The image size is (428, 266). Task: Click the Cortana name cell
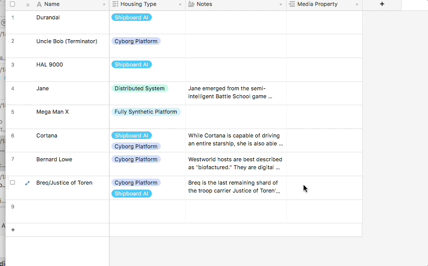pyautogui.click(x=71, y=140)
